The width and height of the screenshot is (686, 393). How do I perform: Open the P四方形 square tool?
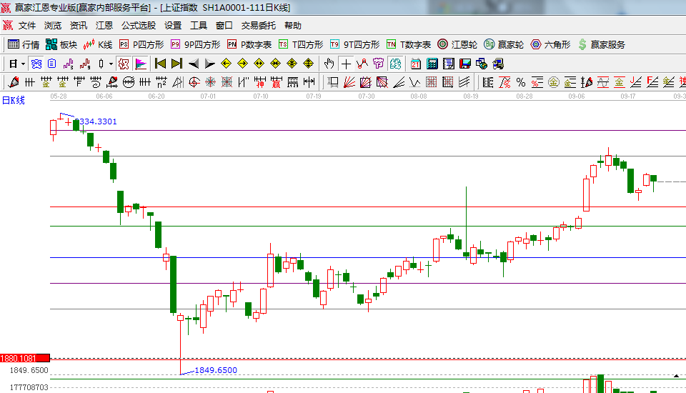(141, 44)
